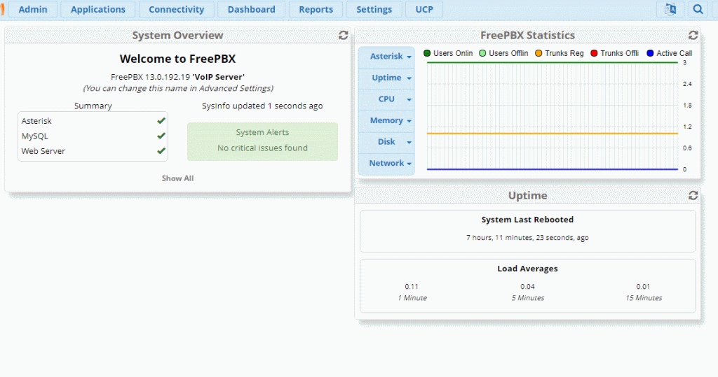Refresh the FreePBX Statistics panel
Screen dimensions: 718x377
[693, 35]
